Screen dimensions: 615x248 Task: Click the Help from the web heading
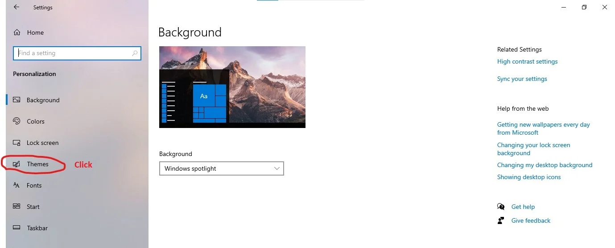click(523, 108)
